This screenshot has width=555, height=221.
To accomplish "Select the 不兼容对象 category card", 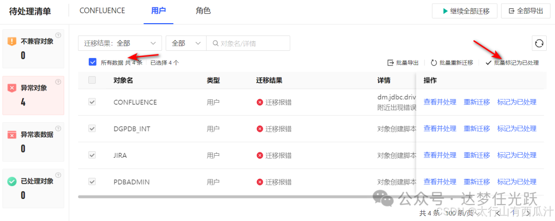I will pyautogui.click(x=33, y=48).
